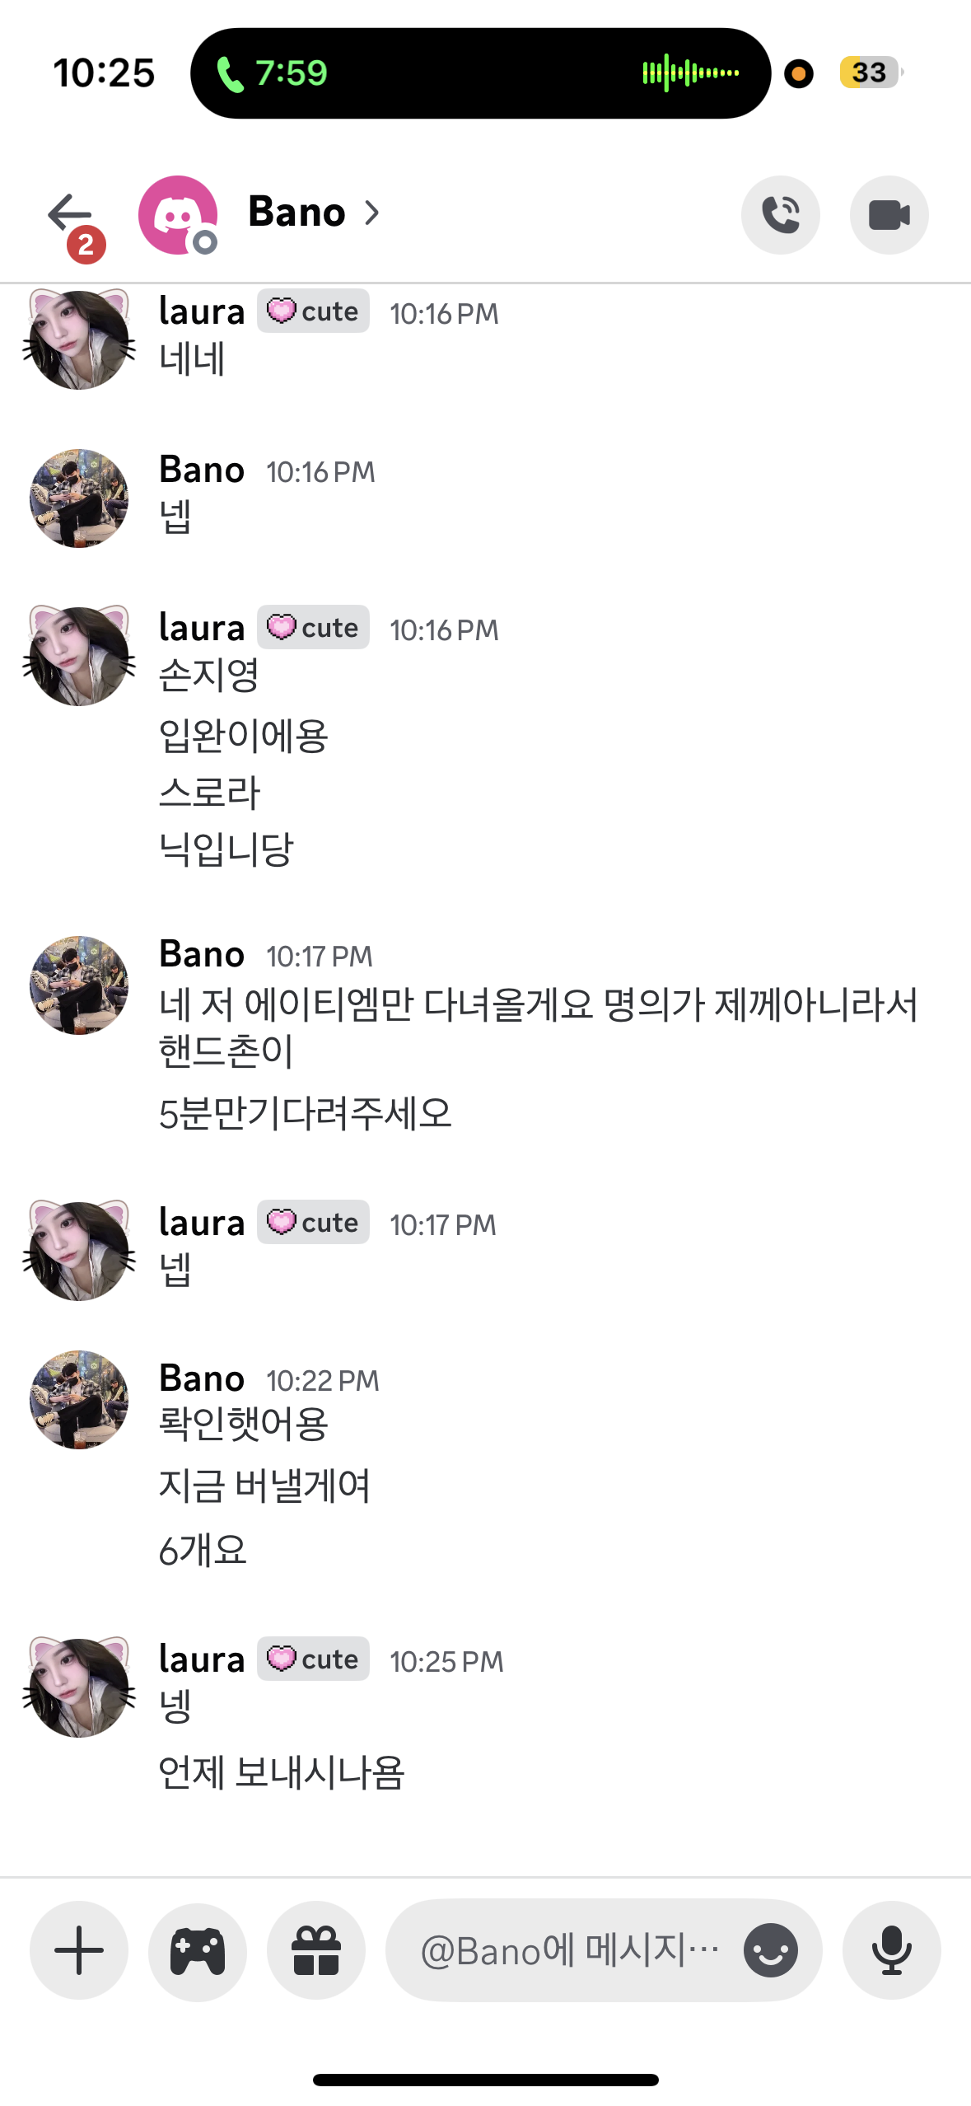The image size is (971, 2106).
Task: Tap Bano's avatar on the 10:22 PM message
Action: (79, 1399)
